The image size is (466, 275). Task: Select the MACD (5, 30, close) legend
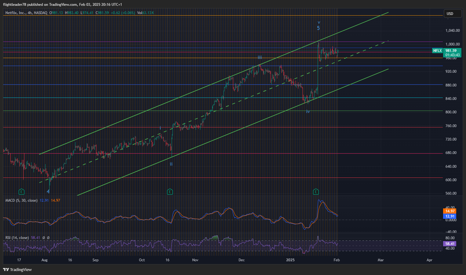(x=21, y=200)
